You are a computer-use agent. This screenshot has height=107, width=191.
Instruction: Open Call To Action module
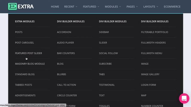pyautogui.click(x=67, y=85)
